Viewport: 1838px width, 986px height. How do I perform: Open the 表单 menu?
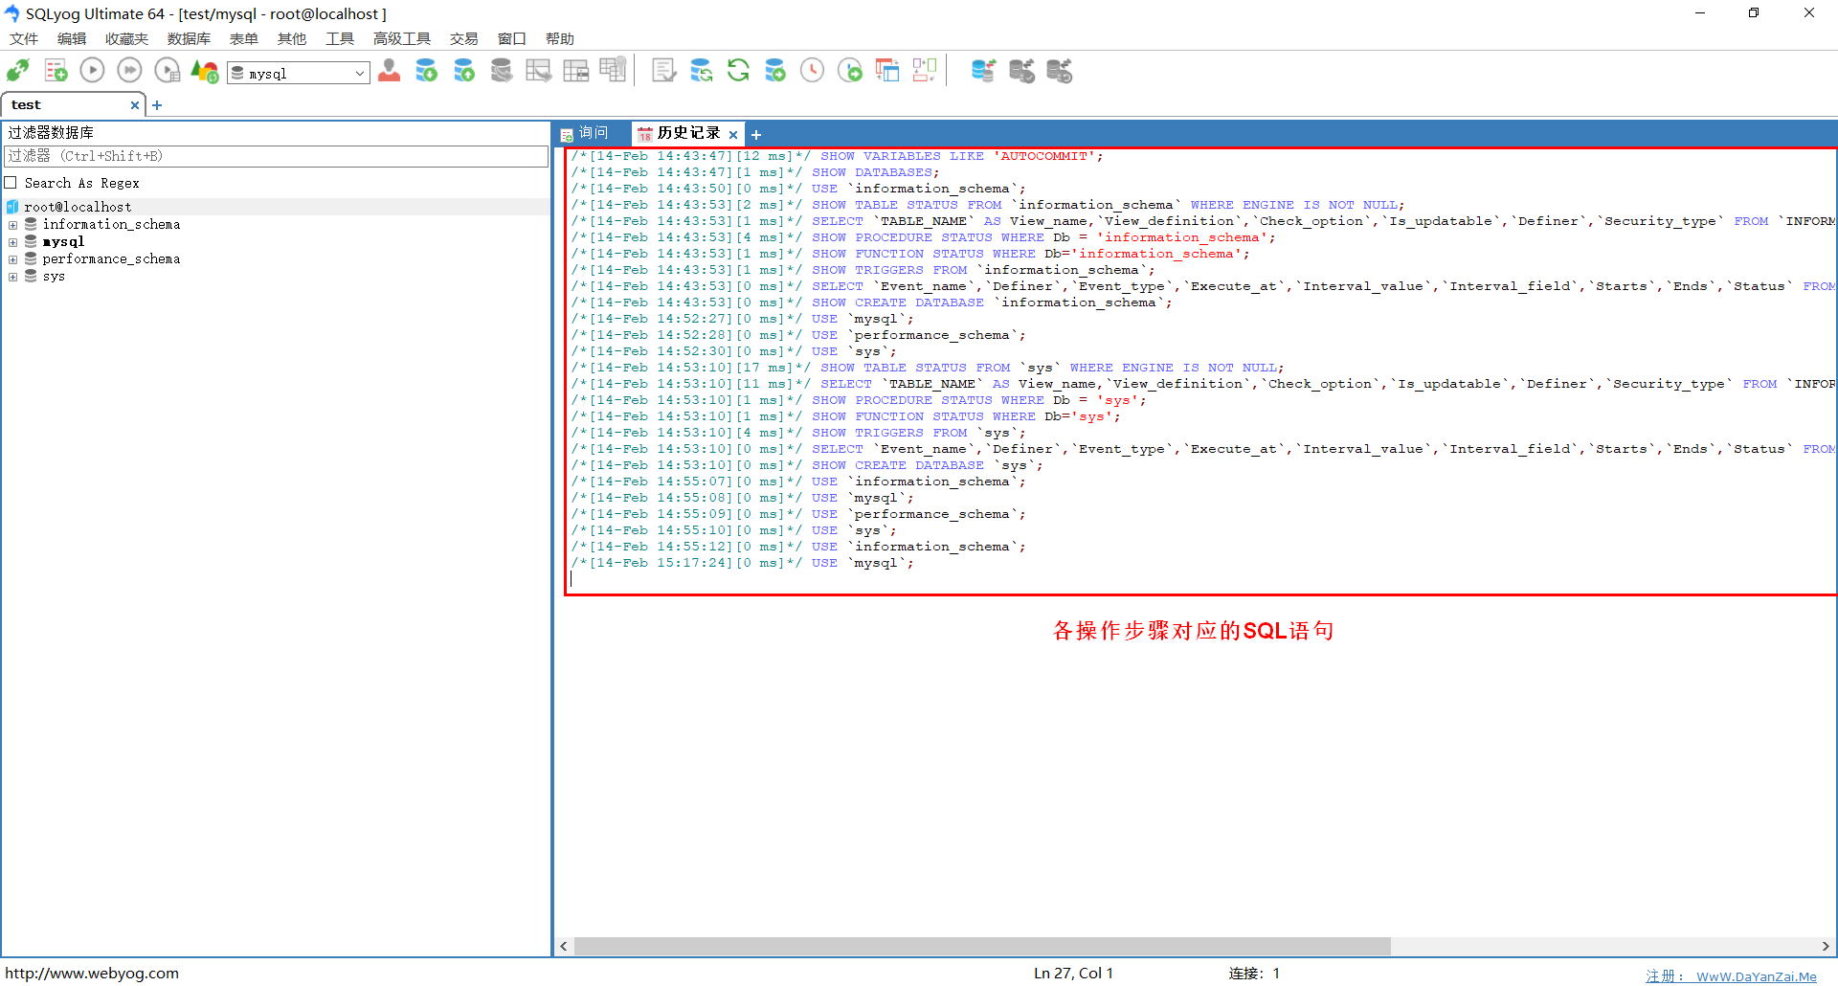click(244, 38)
